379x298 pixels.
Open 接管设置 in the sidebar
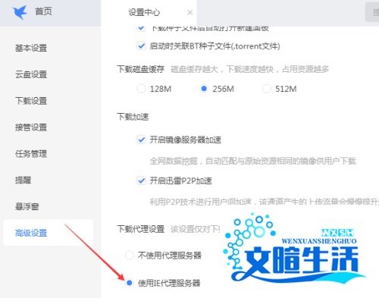31,127
